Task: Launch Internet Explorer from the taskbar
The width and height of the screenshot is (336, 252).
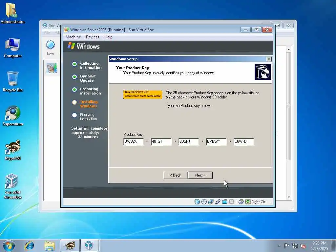Action: click(29, 245)
